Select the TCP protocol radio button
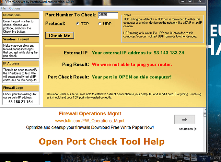This screenshot has height=162, width=221. click(78, 24)
